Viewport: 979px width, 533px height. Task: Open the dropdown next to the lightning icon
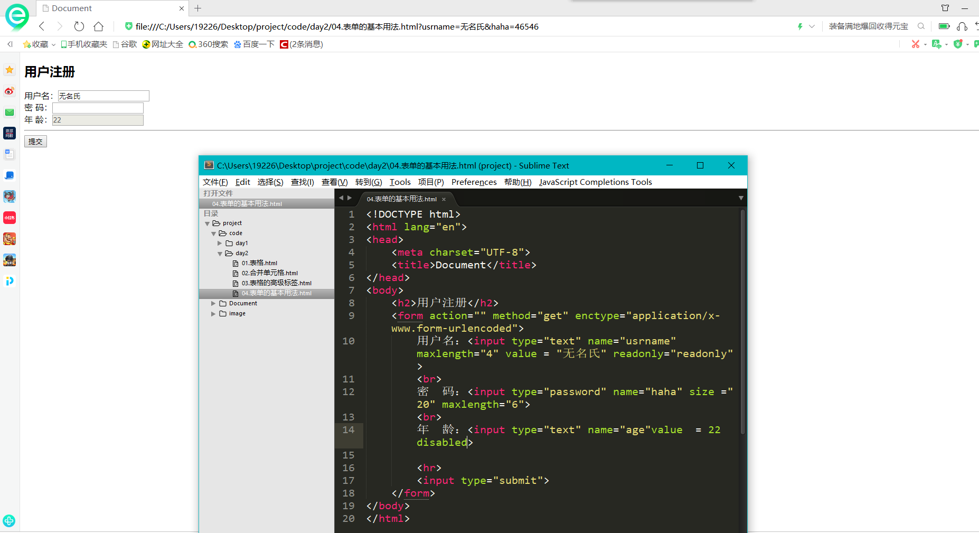(812, 26)
